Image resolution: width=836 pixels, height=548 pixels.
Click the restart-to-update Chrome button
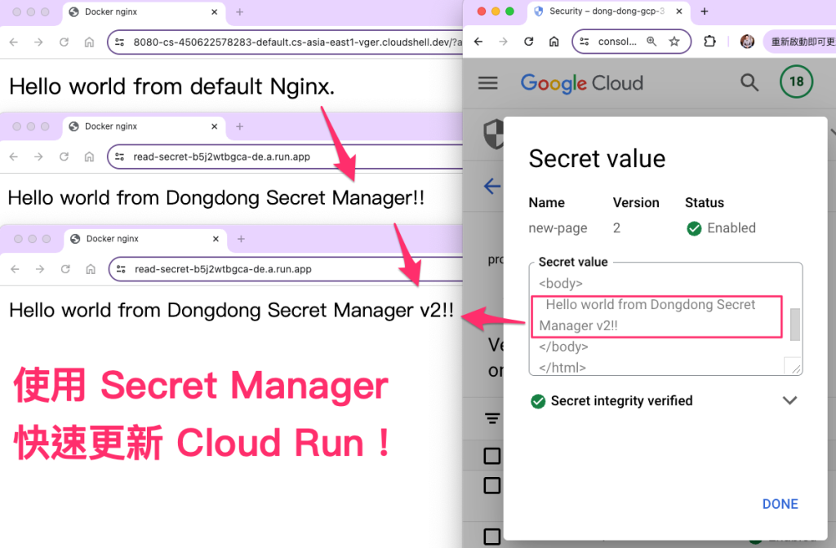pos(800,42)
